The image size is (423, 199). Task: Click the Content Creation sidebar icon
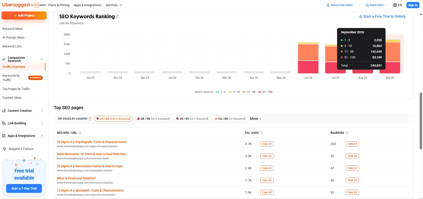click(4, 111)
